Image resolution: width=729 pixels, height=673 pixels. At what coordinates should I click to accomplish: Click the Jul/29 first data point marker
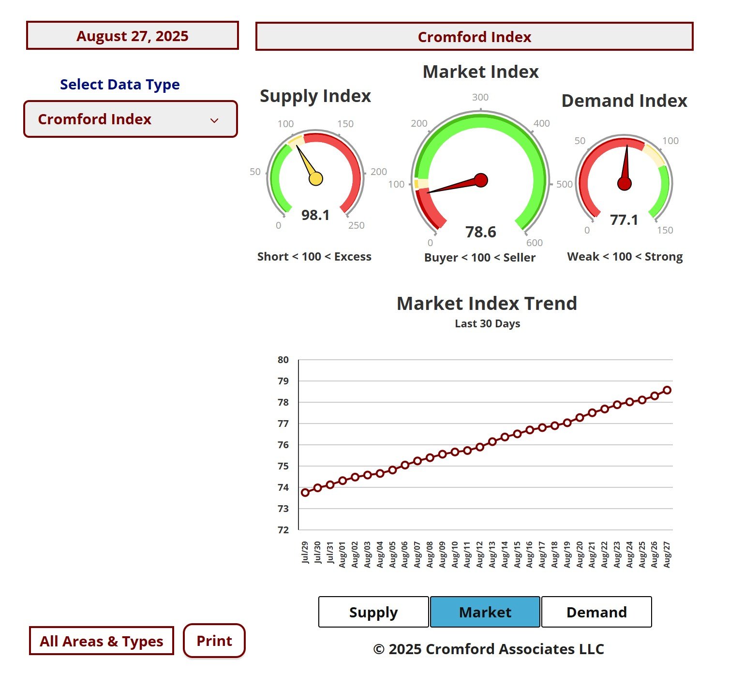(x=305, y=493)
